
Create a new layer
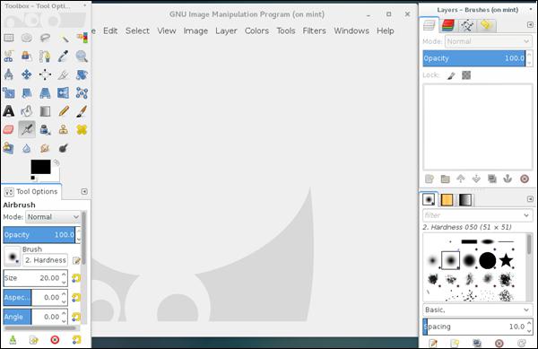[430, 179]
